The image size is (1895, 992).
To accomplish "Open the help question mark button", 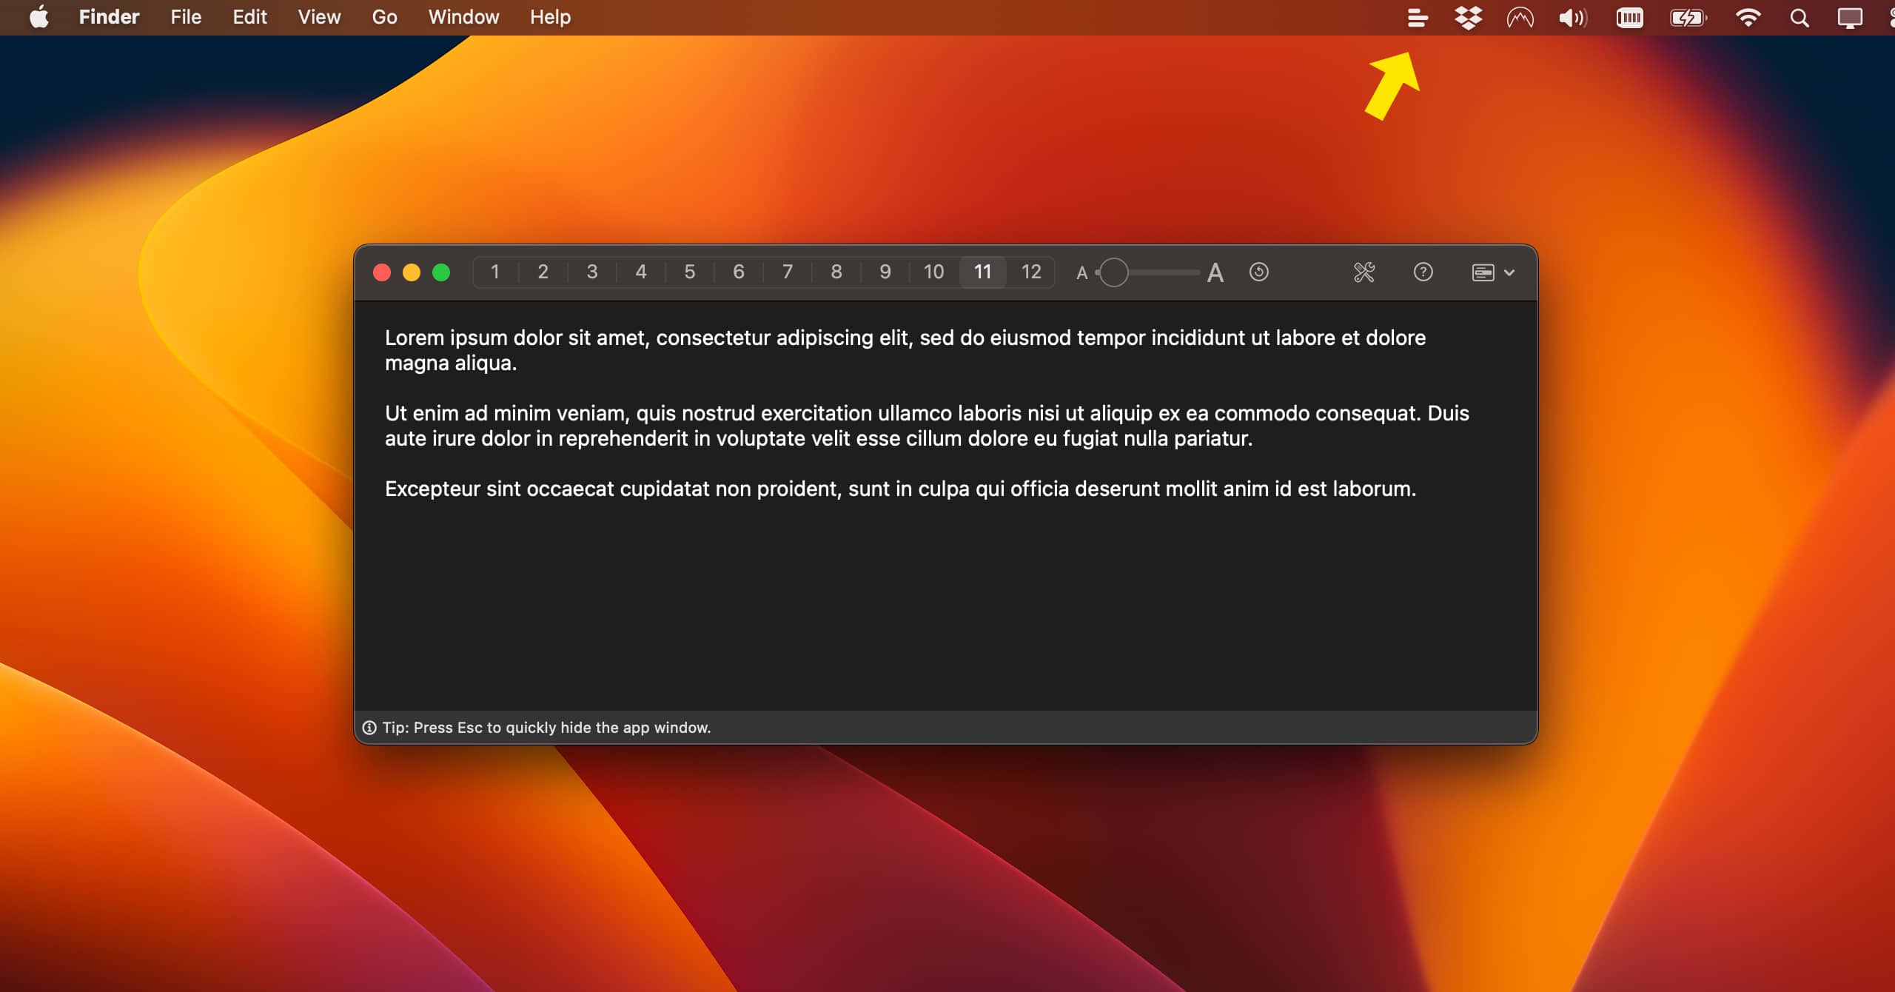I will point(1423,272).
